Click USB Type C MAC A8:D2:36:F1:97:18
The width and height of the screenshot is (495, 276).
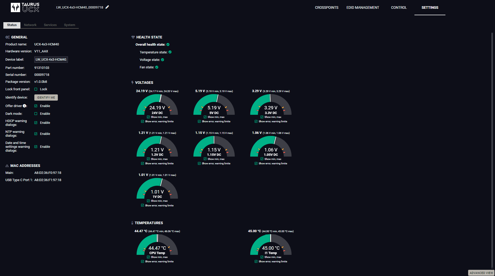pos(48,180)
